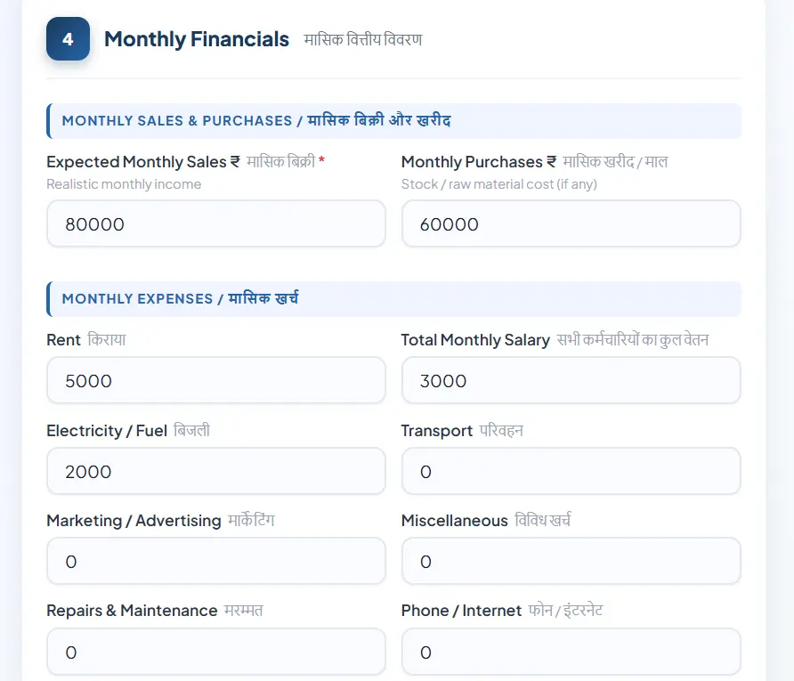The image size is (794, 681).
Task: Click the Electricity / Fuel input box
Action: coord(216,471)
